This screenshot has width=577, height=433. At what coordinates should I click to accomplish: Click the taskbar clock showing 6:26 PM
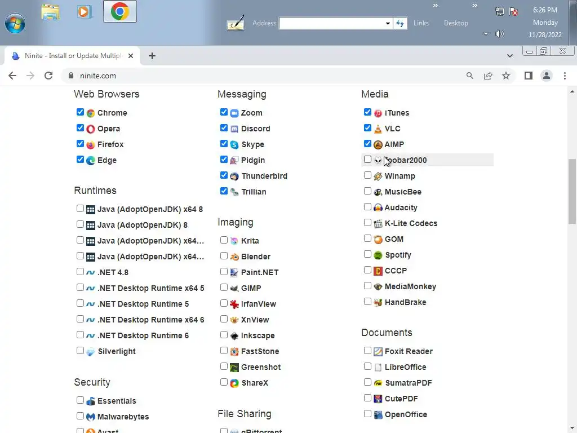(x=545, y=10)
